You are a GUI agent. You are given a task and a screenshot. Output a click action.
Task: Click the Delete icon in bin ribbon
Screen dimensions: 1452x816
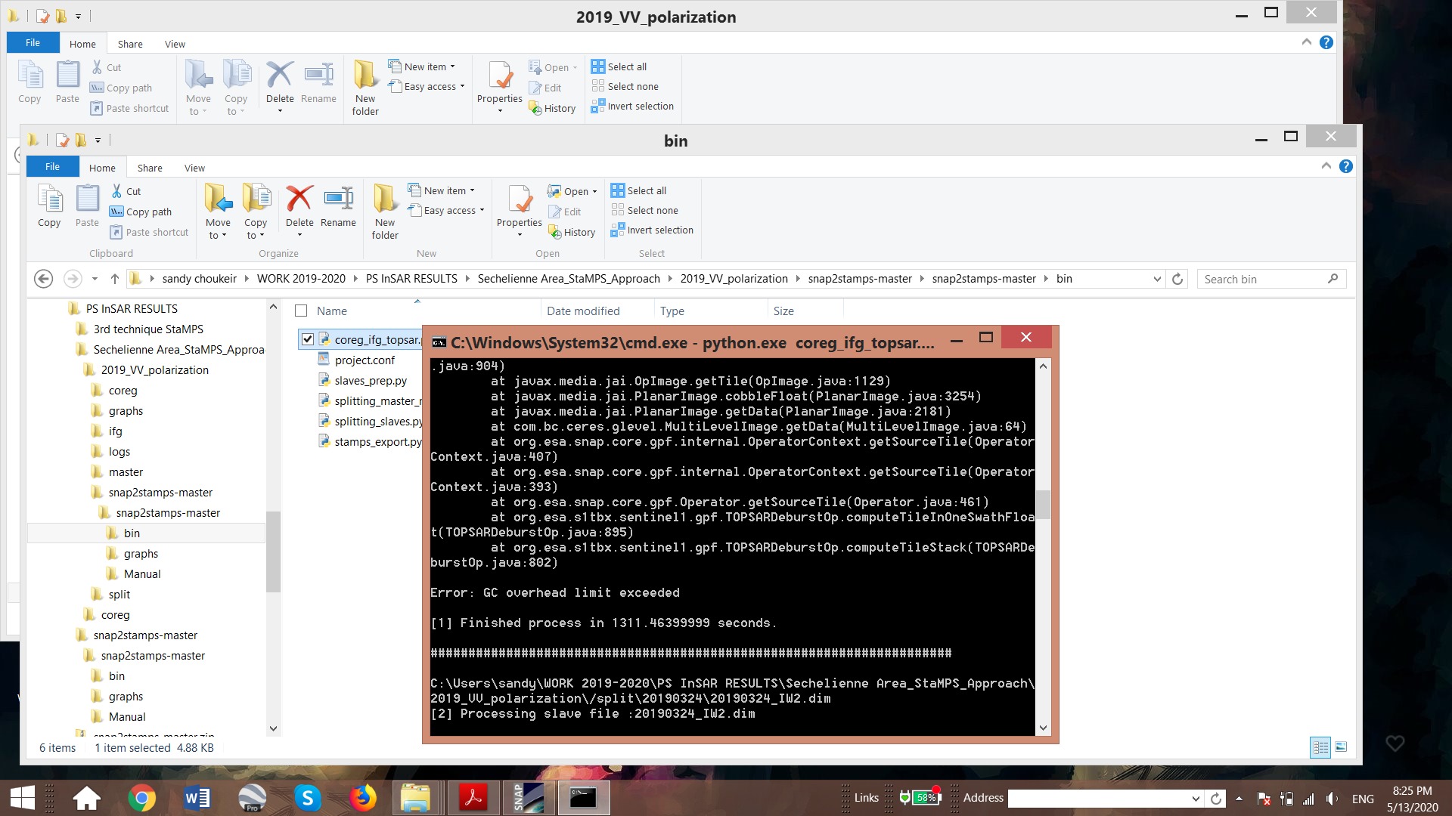click(299, 199)
